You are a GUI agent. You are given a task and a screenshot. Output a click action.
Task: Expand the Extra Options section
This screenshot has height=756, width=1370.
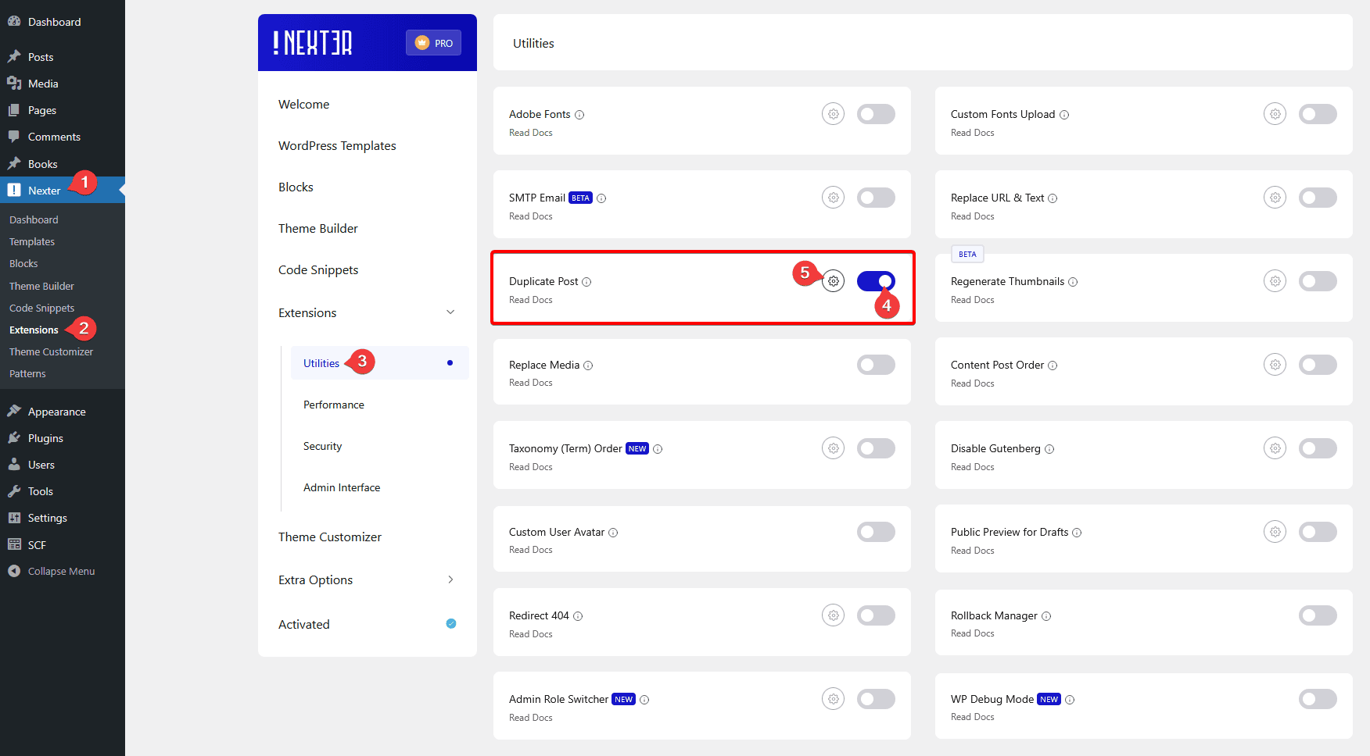pyautogui.click(x=450, y=579)
